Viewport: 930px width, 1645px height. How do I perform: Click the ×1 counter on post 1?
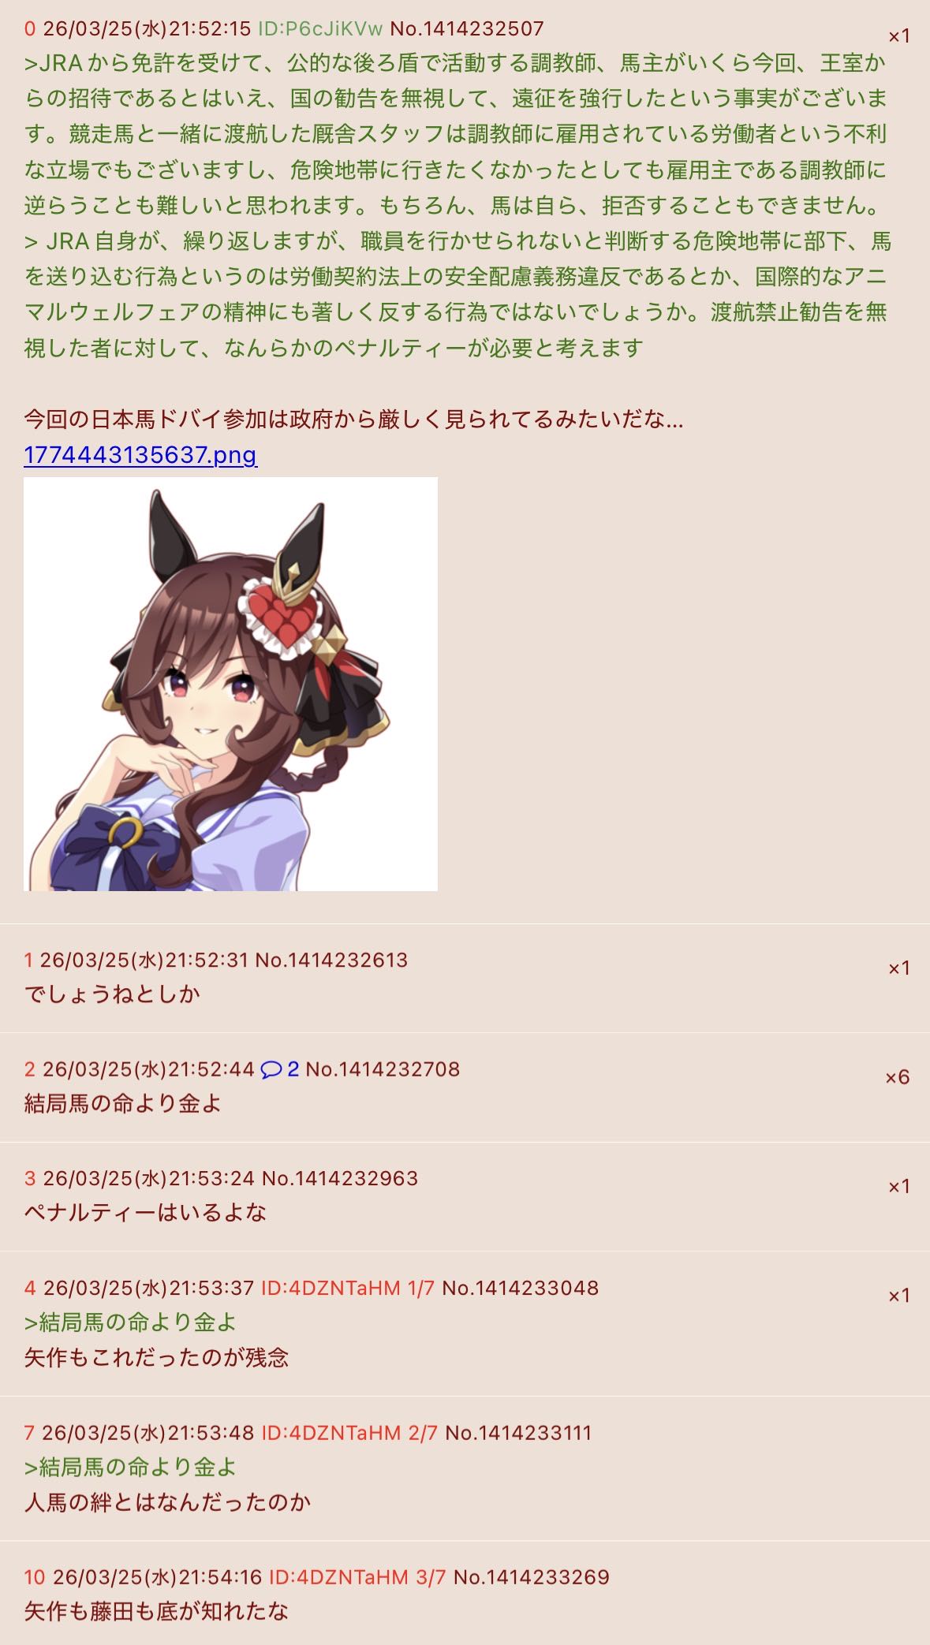click(x=899, y=968)
